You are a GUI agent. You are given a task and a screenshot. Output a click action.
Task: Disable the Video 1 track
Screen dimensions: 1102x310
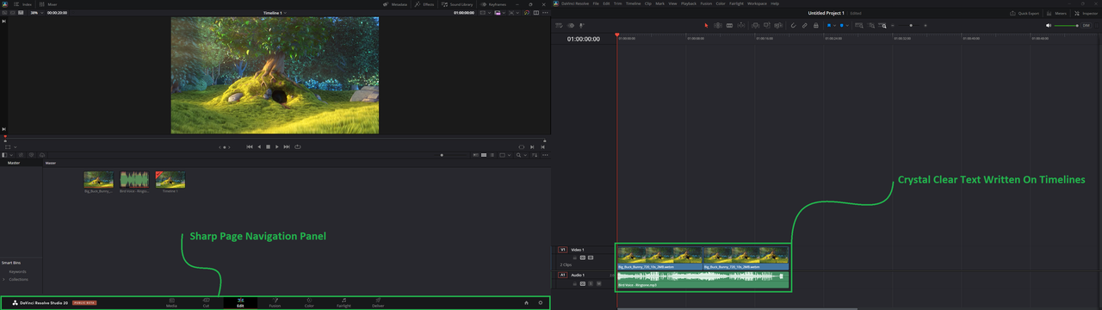(591, 257)
